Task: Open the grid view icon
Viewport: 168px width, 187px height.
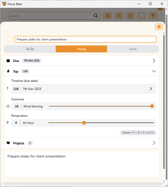Action: pos(130,16)
